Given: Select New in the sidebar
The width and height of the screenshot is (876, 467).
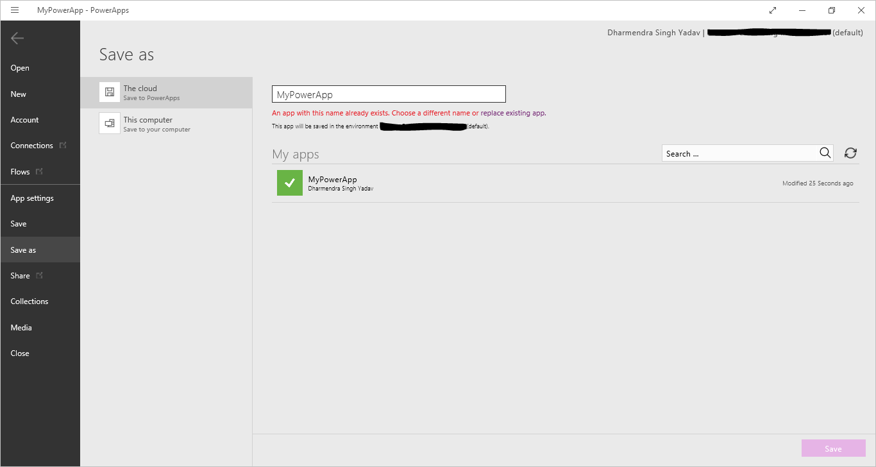Looking at the screenshot, I should pyautogui.click(x=40, y=94).
